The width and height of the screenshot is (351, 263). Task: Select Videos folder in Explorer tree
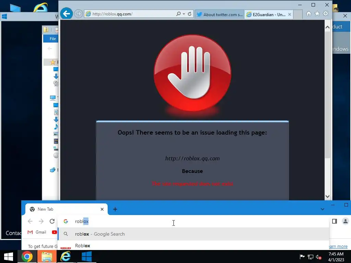56,141
